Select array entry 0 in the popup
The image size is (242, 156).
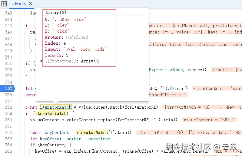click(65, 19)
